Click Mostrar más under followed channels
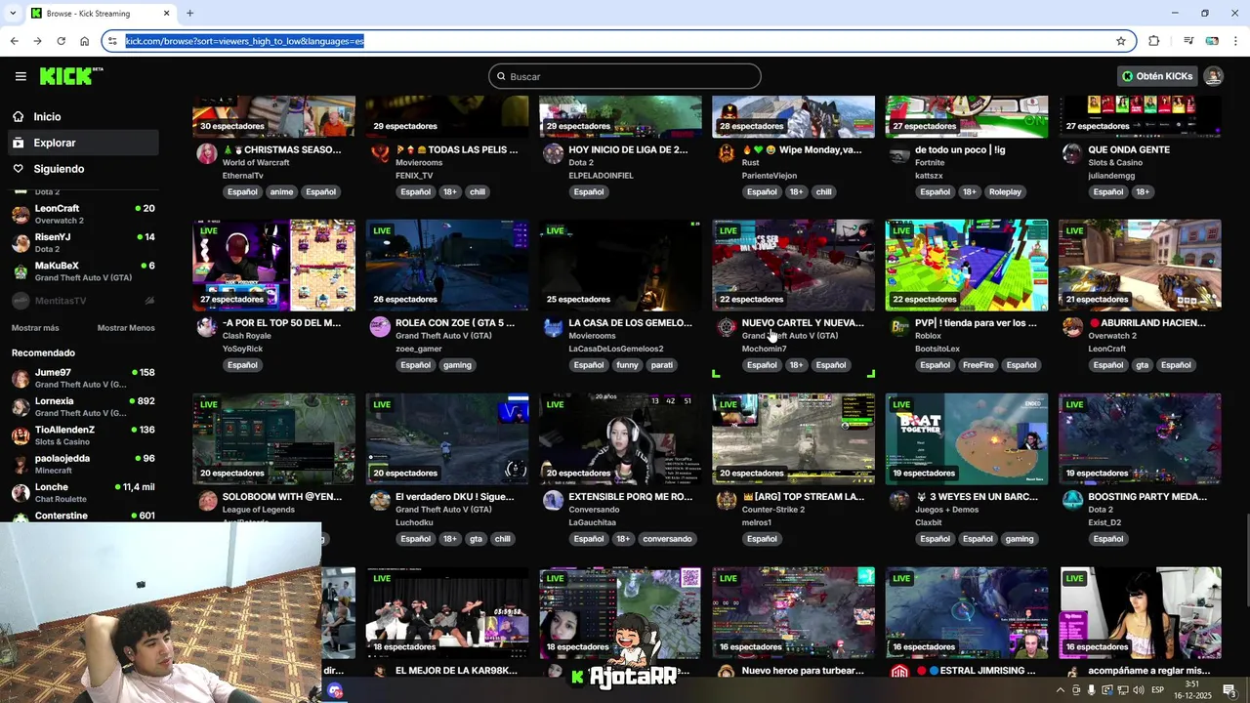1250x703 pixels. click(x=35, y=328)
